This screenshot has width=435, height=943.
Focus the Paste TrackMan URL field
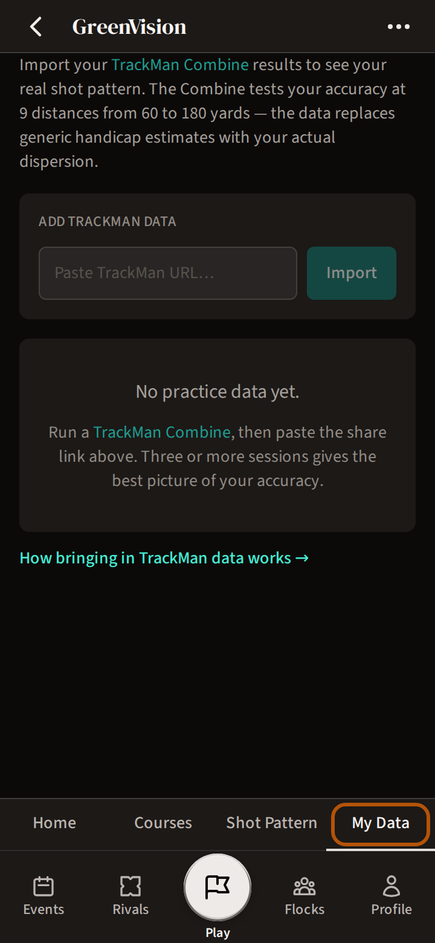click(168, 273)
